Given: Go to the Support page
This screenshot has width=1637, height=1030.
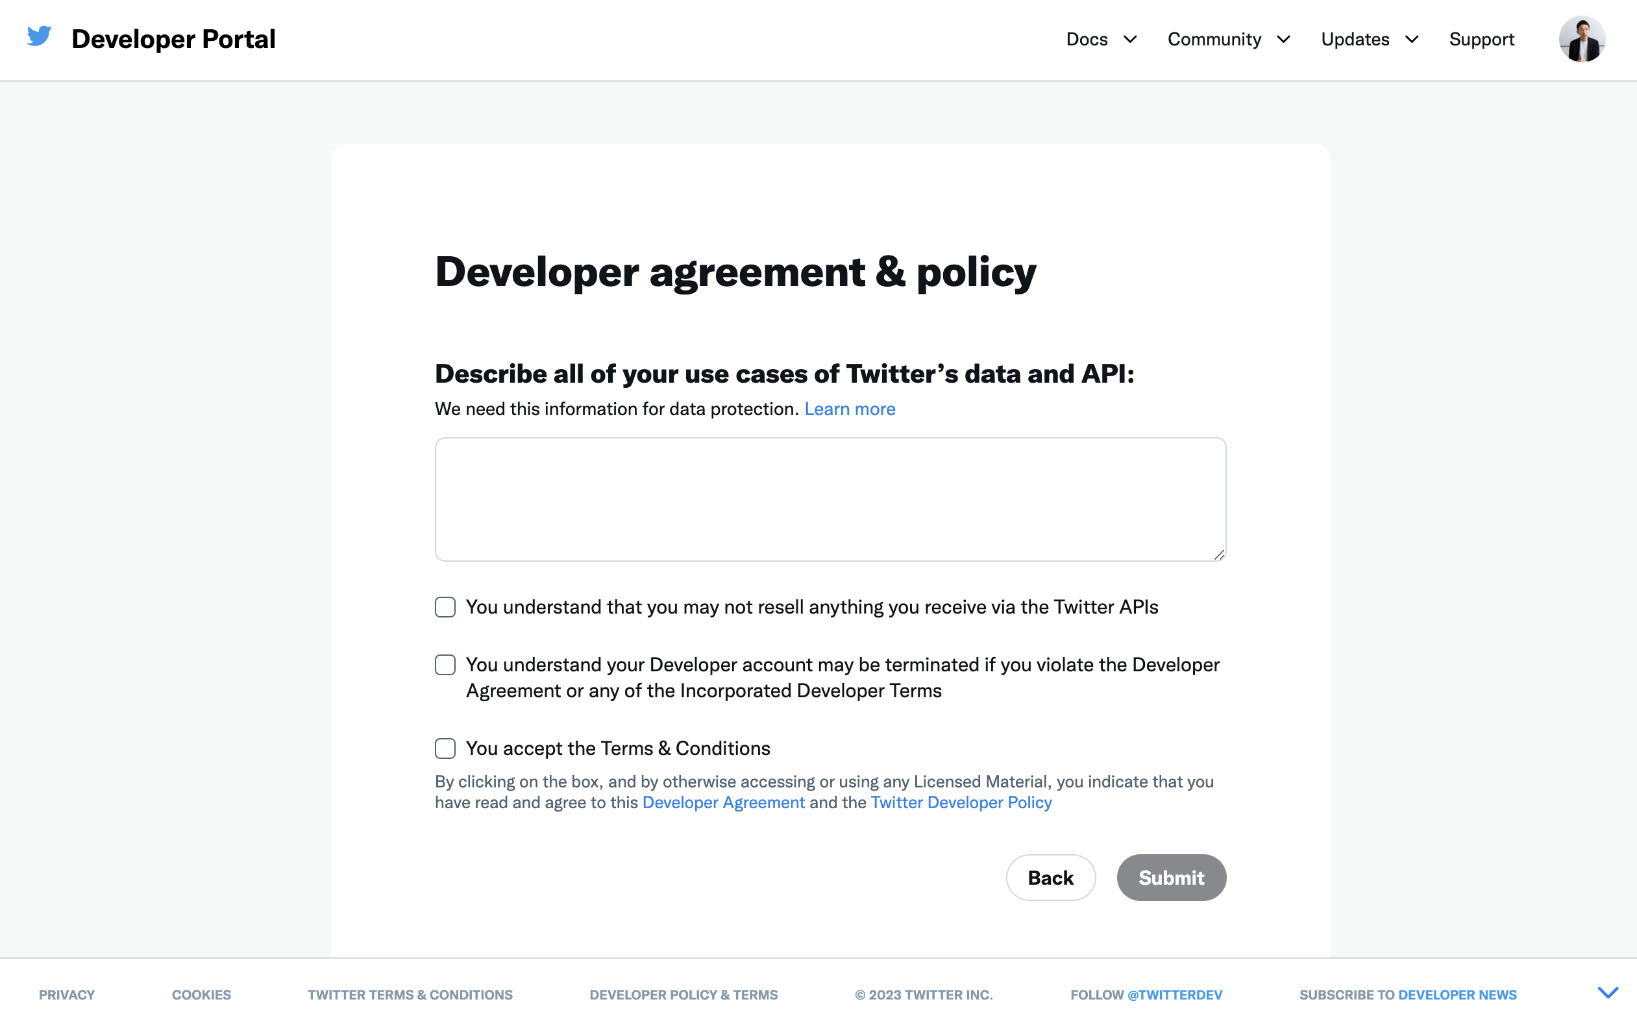Looking at the screenshot, I should pos(1481,40).
